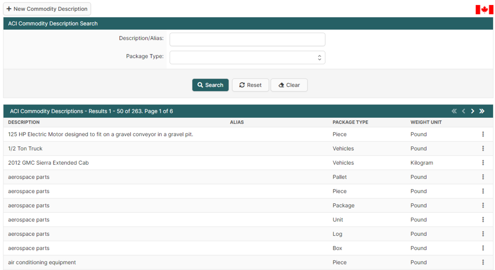This screenshot has width=495, height=270.
Task: Create a New Commodity Description
Action: (x=47, y=9)
